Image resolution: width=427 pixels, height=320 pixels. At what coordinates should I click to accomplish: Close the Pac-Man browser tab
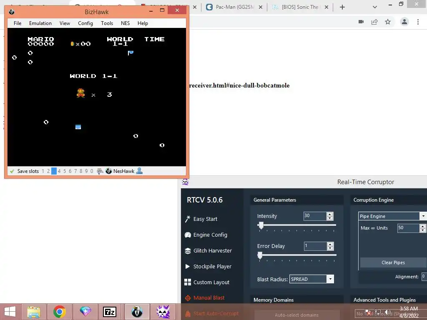[x=261, y=7]
